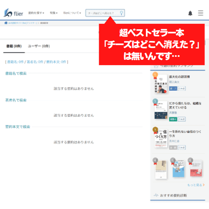Click the author name under the rank 2 book

point(173,112)
